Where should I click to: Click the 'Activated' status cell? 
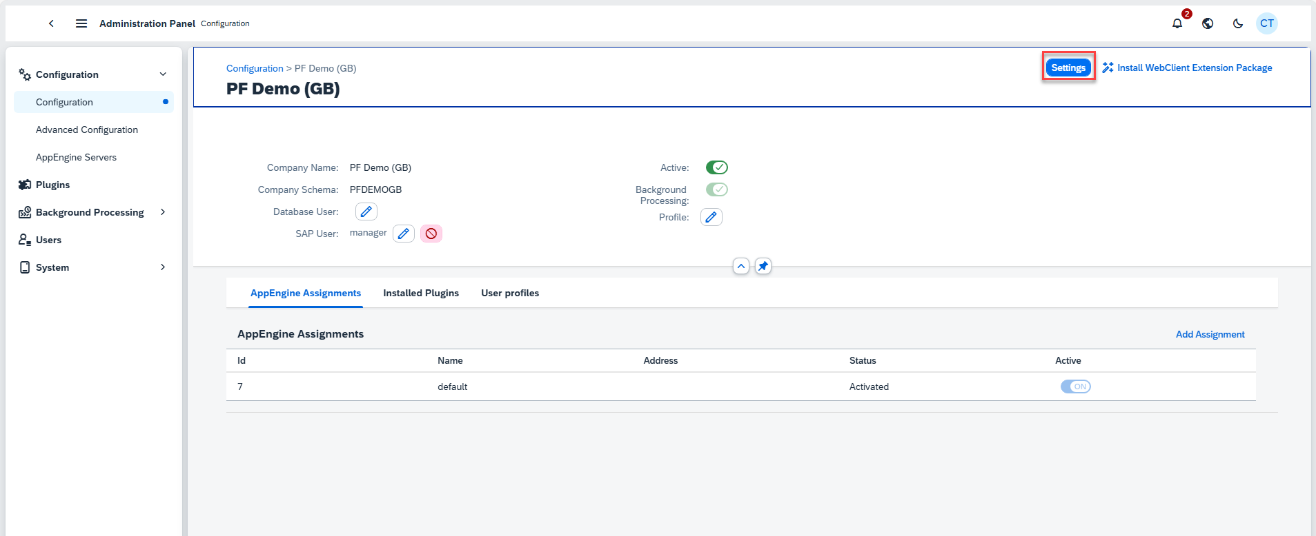(x=869, y=386)
